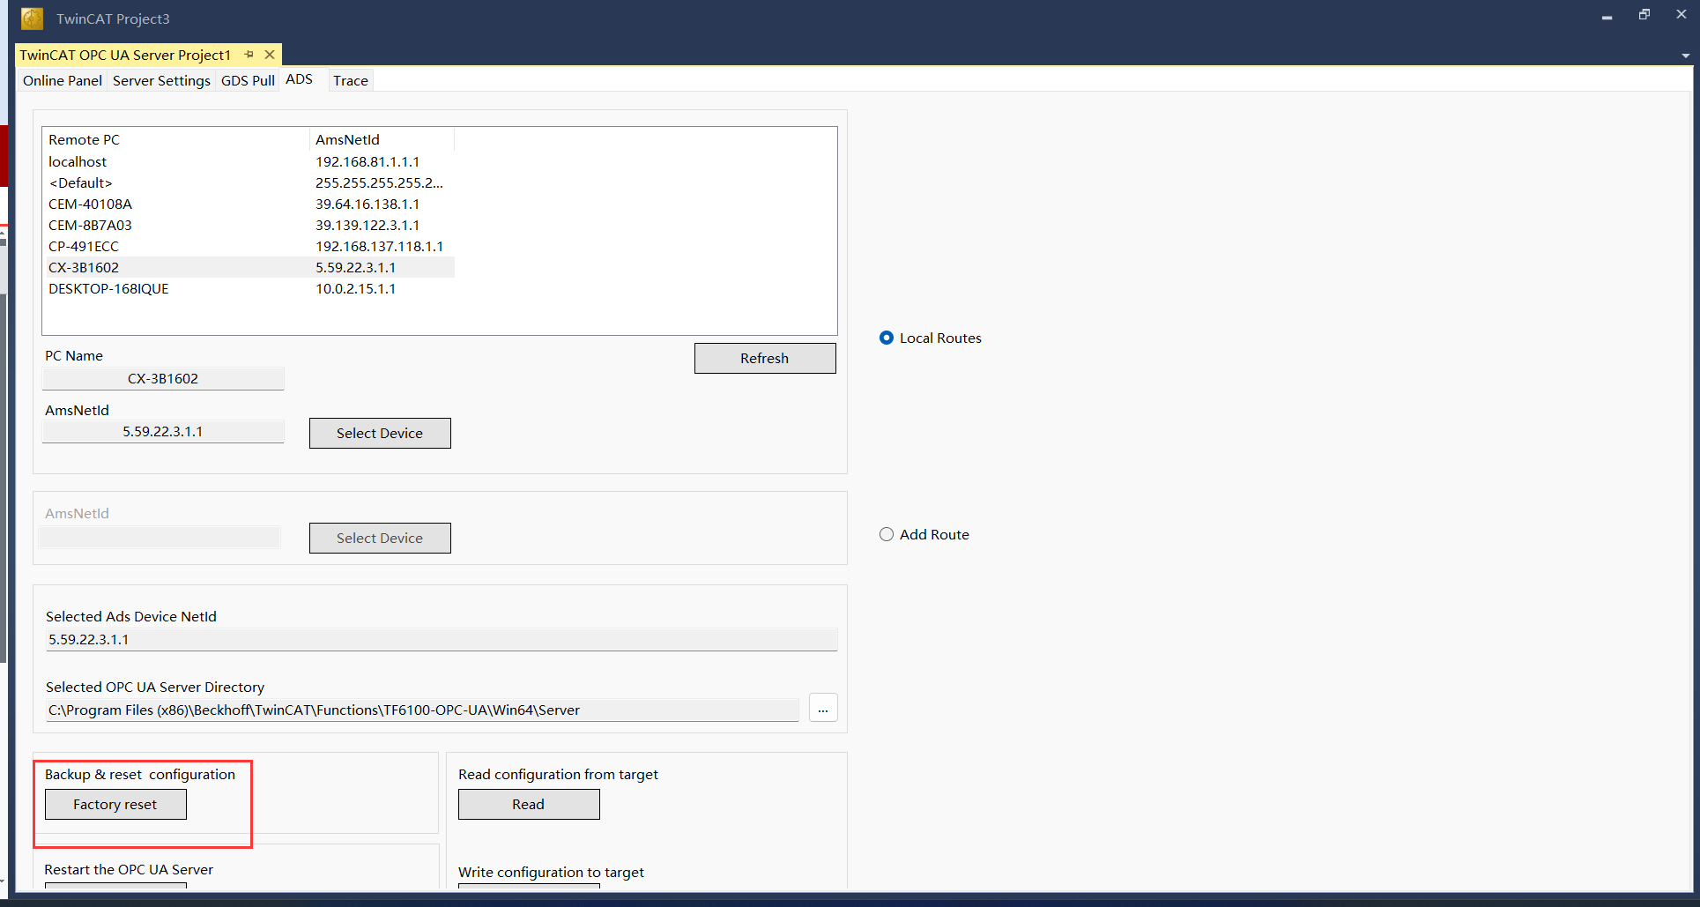Screen dimensions: 1700x907
Task: Minimize the TwinCAT Project3 window
Action: pos(1607,17)
